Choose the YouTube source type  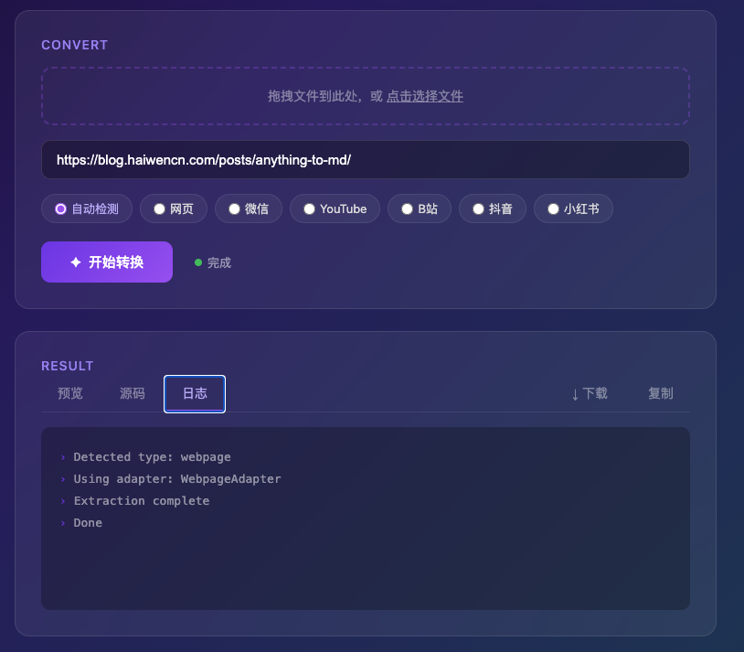[x=309, y=208]
